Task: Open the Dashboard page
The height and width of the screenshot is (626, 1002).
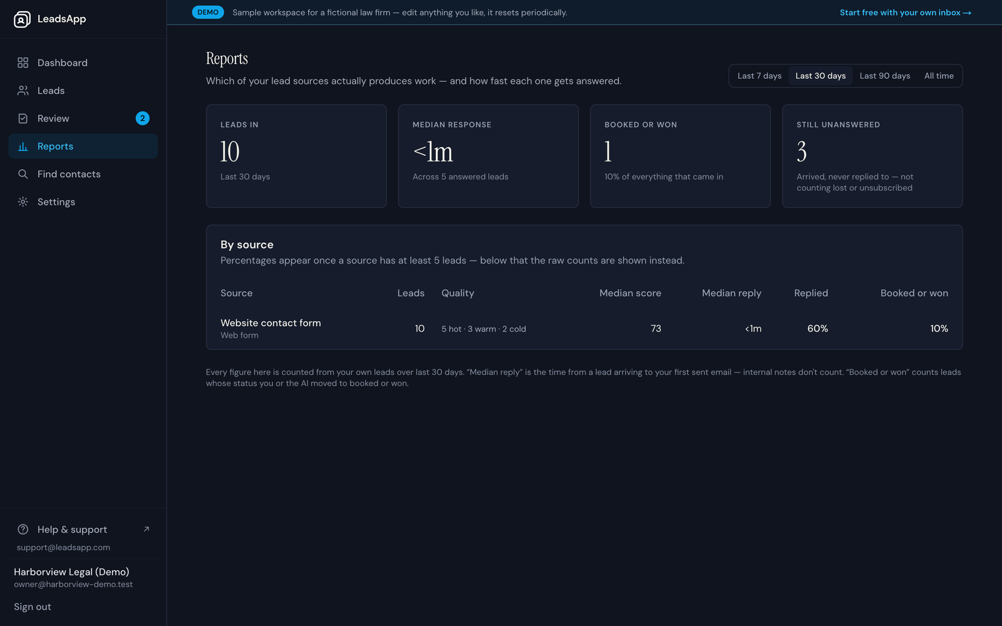Action: coord(83,63)
